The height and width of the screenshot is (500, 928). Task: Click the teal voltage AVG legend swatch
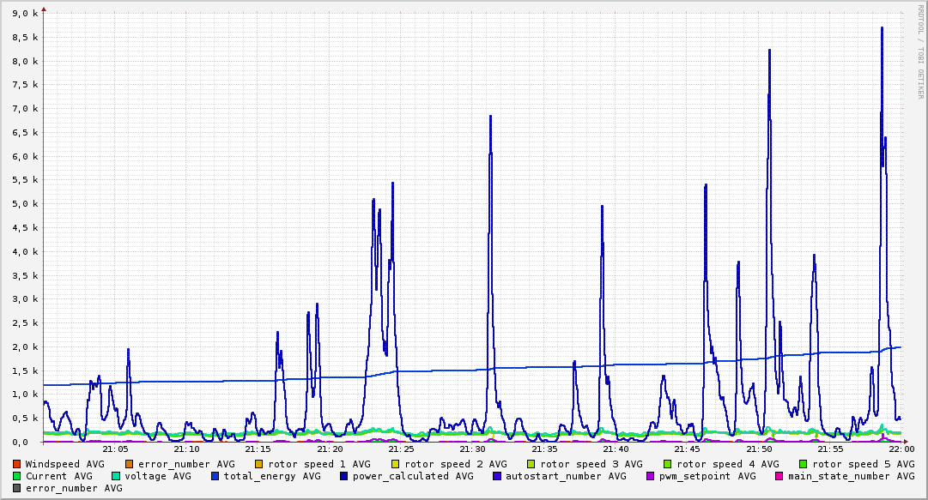pyautogui.click(x=115, y=476)
